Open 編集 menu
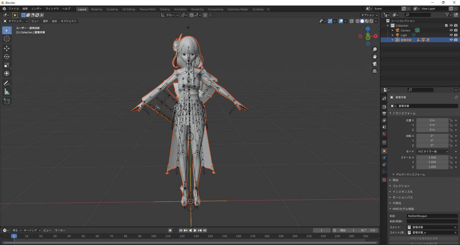 point(25,9)
